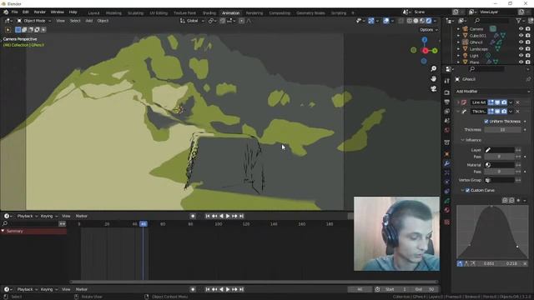Select rendered viewport shading
This screenshot has width=534, height=300.
click(429, 21)
